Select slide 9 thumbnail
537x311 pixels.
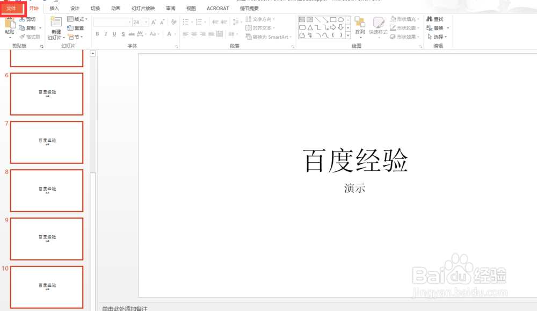coord(47,238)
